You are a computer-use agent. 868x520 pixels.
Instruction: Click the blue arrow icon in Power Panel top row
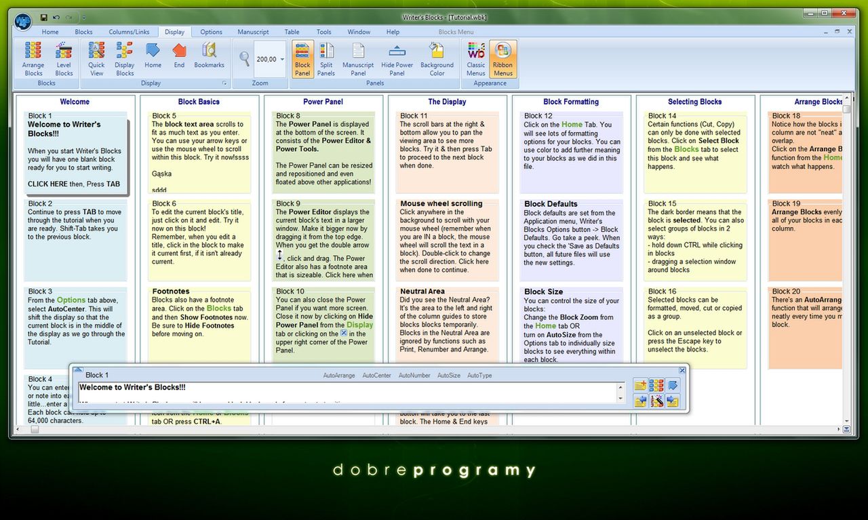coord(672,385)
